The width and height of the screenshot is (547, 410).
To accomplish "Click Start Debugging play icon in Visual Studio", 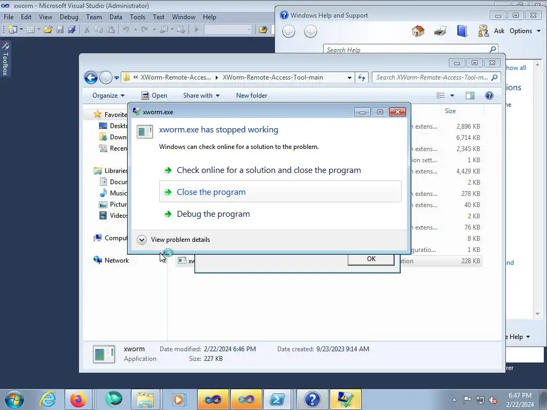I will click(x=197, y=30).
